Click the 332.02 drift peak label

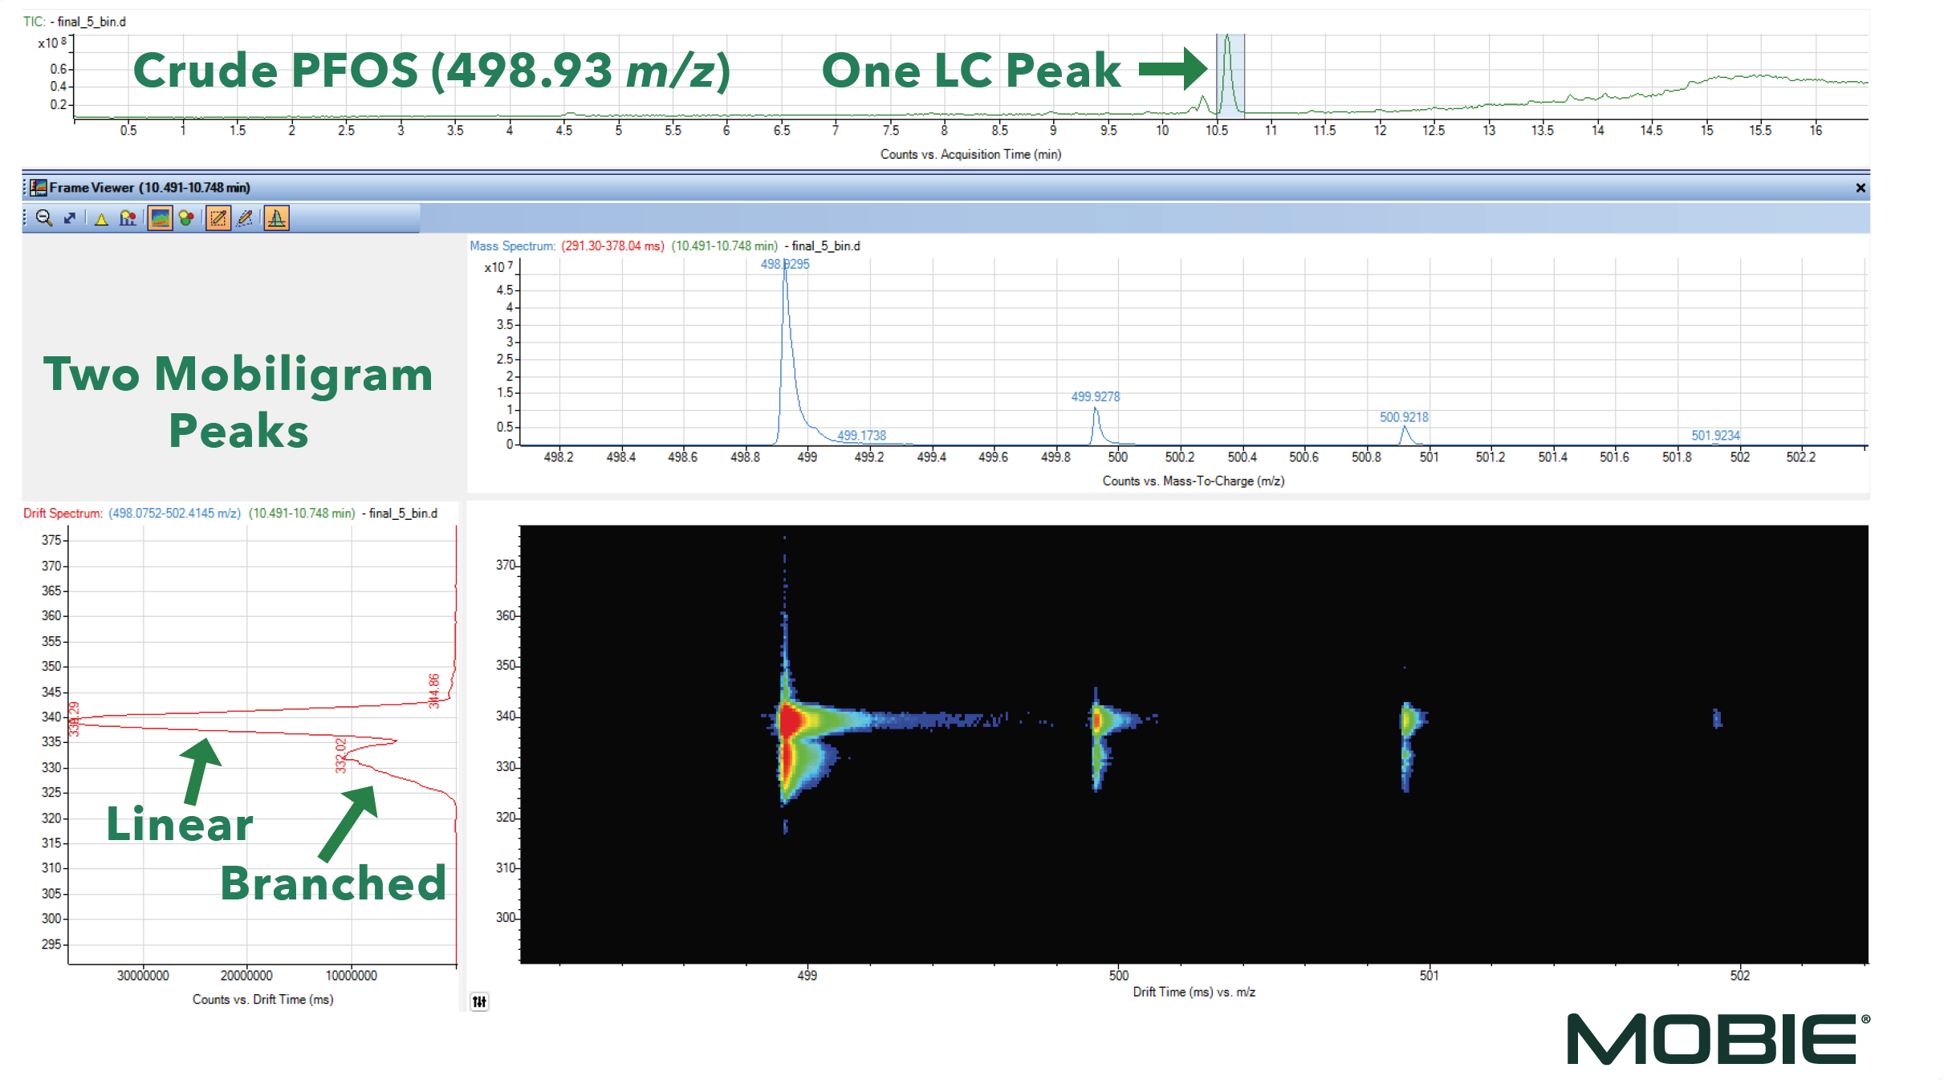pyautogui.click(x=340, y=755)
